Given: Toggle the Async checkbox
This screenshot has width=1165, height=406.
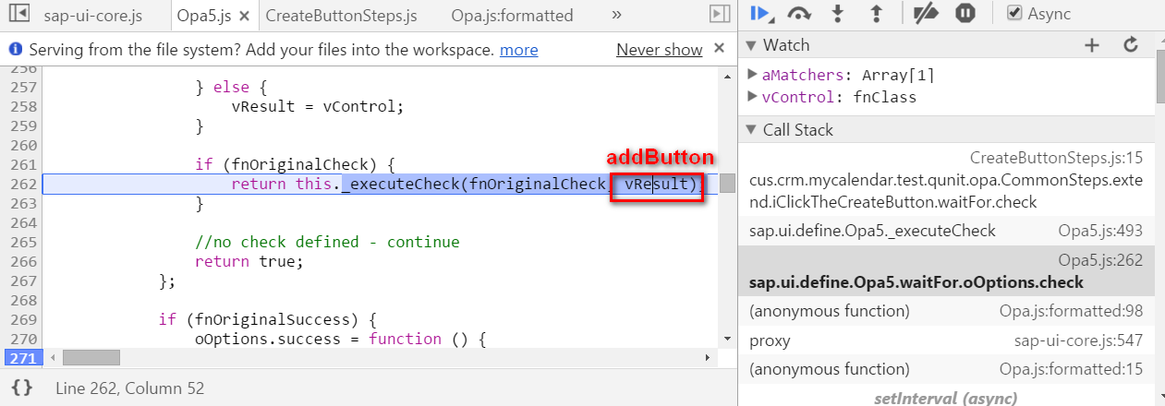Looking at the screenshot, I should click(1014, 14).
